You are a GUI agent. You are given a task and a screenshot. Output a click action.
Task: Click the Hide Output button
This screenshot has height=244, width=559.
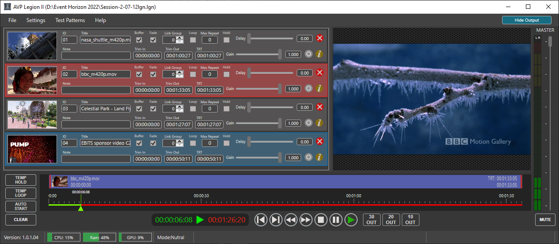tap(526, 20)
